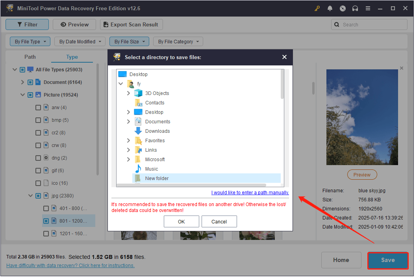The height and width of the screenshot is (277, 415).
Task: Click the Path column header
Action: pyautogui.click(x=30, y=57)
